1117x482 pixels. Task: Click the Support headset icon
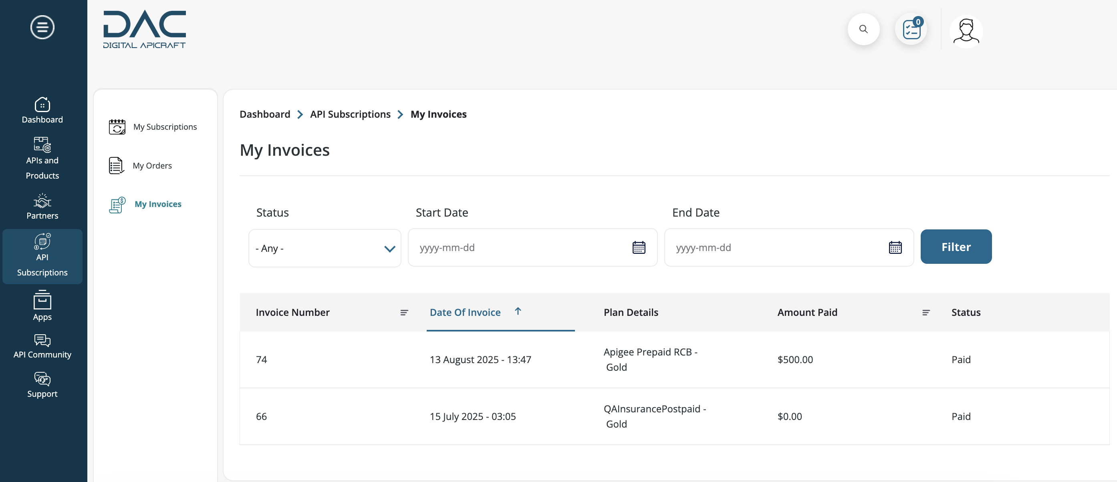pos(42,379)
